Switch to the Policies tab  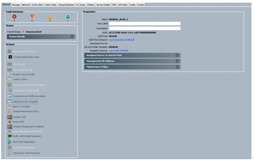(91, 5)
